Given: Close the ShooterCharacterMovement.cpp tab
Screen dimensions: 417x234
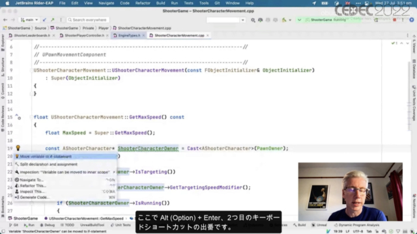Looking at the screenshot, I should tap(208, 35).
